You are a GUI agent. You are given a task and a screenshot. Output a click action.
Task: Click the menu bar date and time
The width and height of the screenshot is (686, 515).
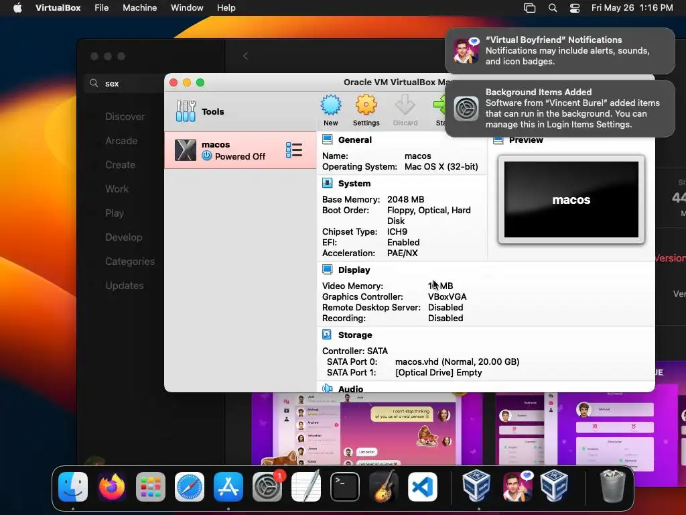632,8
